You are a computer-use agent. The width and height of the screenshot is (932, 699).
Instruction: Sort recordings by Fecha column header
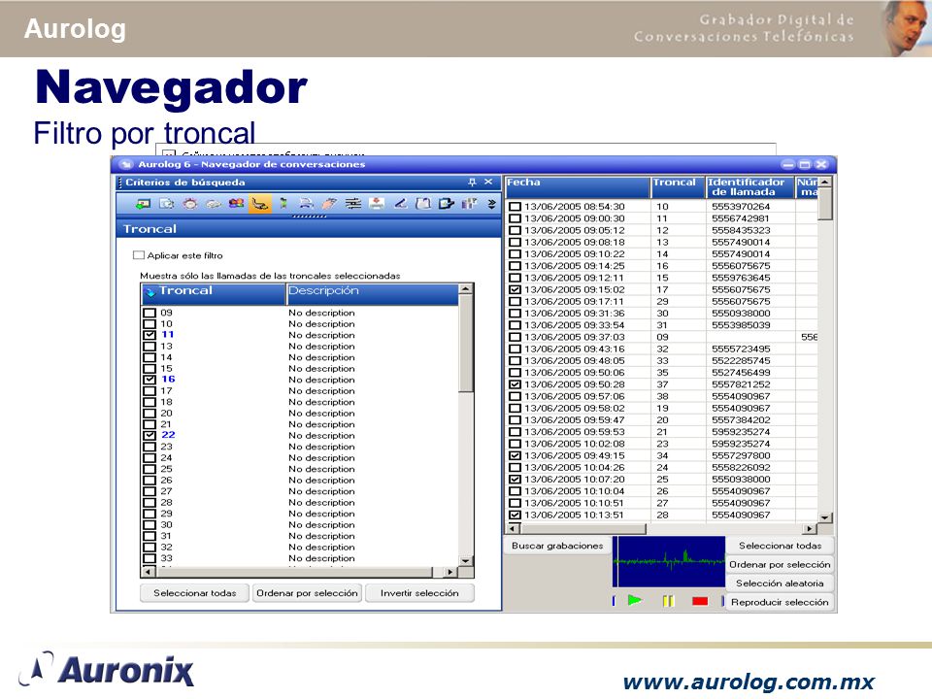(x=577, y=186)
